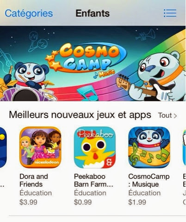Tap the Éducation label under Dora and Friends
The width and height of the screenshot is (186, 222).
36,193
